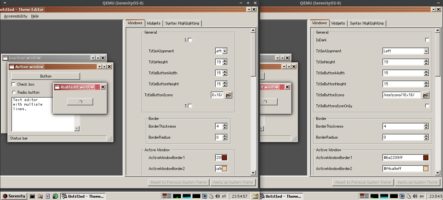Click Apply as System Theme
The image size is (443, 200).
[x=233, y=182]
